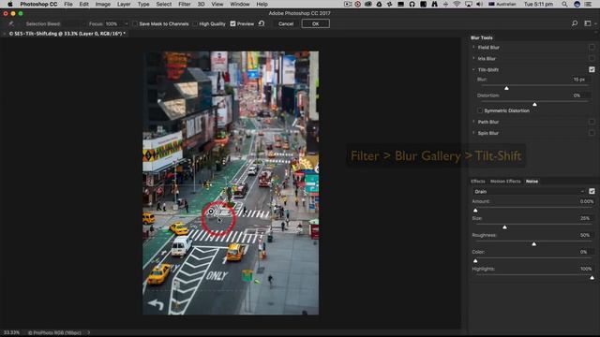Click the AirPlay display icon in menu bar
600x337 pixels.
click(469, 4)
